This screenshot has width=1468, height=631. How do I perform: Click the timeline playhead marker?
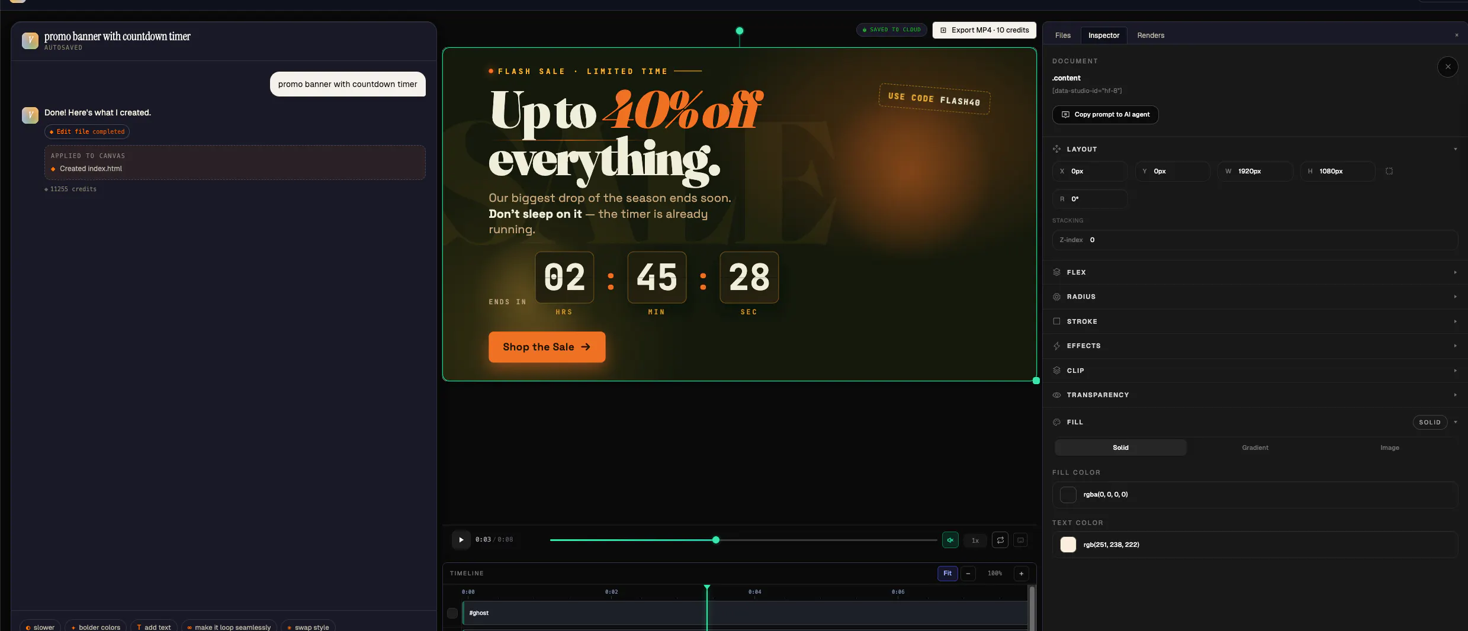click(x=707, y=587)
